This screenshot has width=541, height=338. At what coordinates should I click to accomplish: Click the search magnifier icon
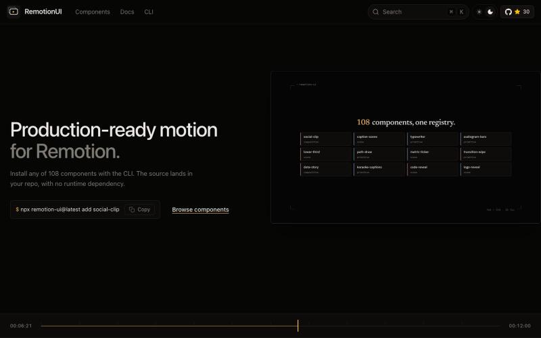pyautogui.click(x=375, y=11)
